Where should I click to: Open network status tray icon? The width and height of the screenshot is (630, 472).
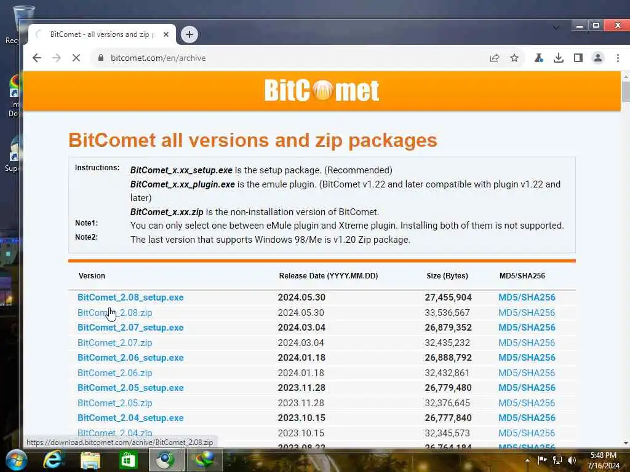pyautogui.click(x=557, y=460)
